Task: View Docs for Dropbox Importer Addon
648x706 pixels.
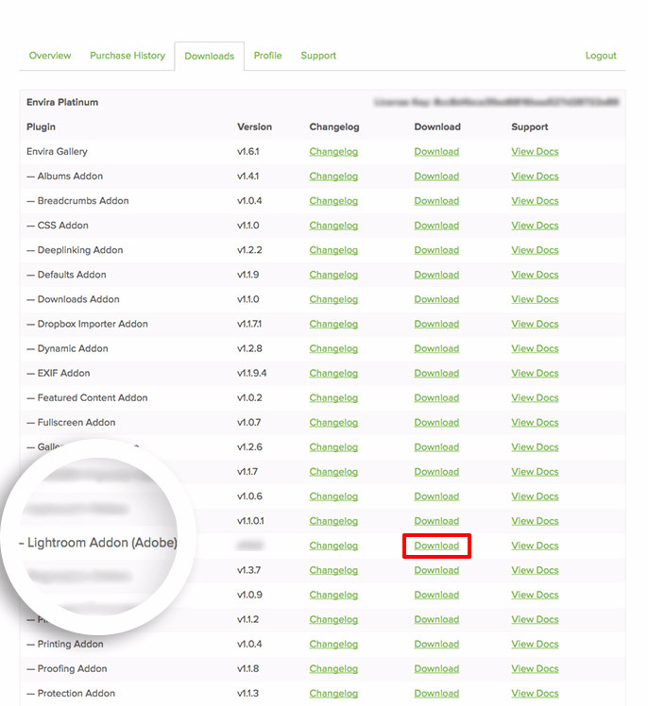Action: (535, 324)
